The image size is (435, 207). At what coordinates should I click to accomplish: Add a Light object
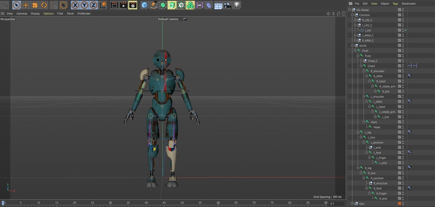[x=237, y=5]
